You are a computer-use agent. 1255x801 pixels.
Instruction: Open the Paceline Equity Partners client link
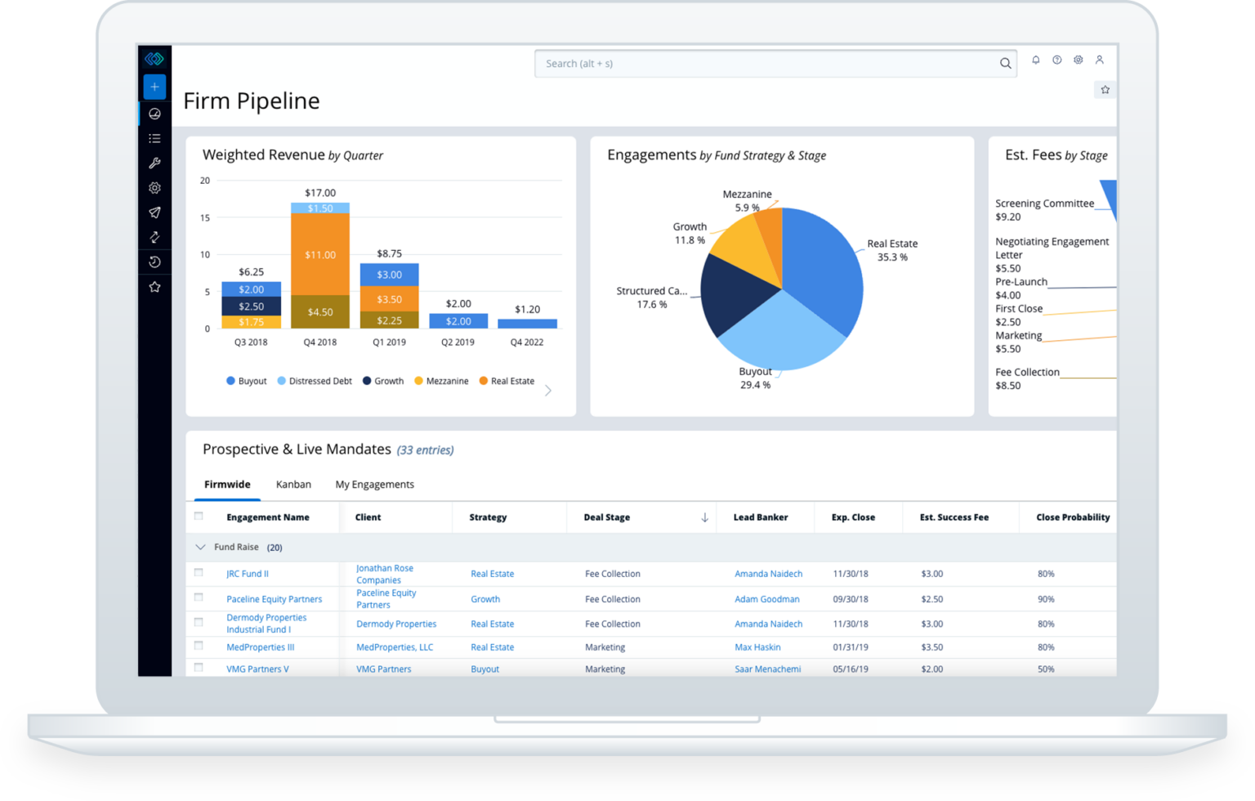pos(386,598)
